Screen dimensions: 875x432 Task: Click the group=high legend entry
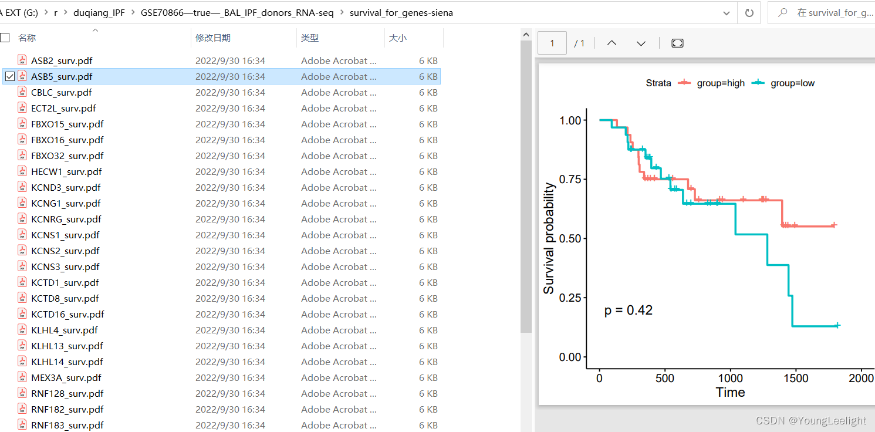click(x=711, y=83)
